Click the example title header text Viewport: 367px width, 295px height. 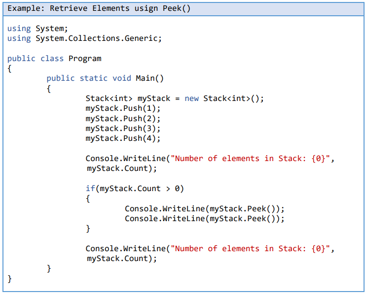click(x=99, y=8)
